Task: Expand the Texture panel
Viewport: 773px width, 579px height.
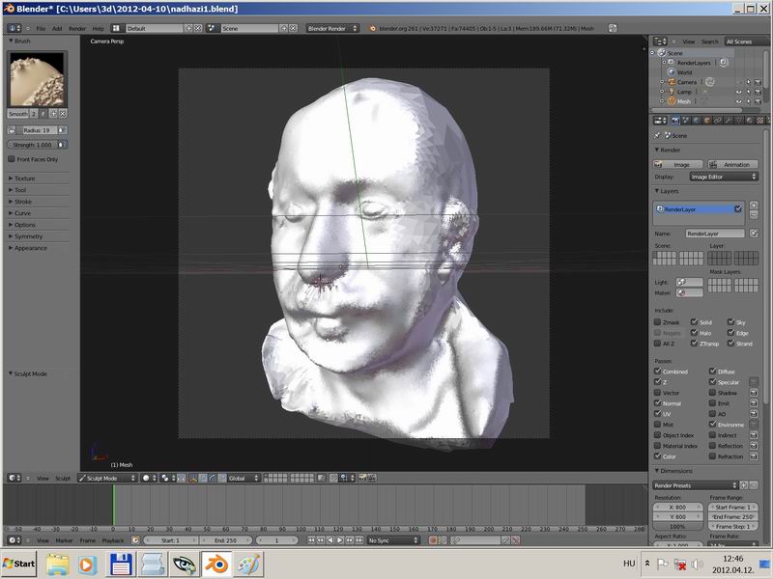Action: tap(24, 179)
